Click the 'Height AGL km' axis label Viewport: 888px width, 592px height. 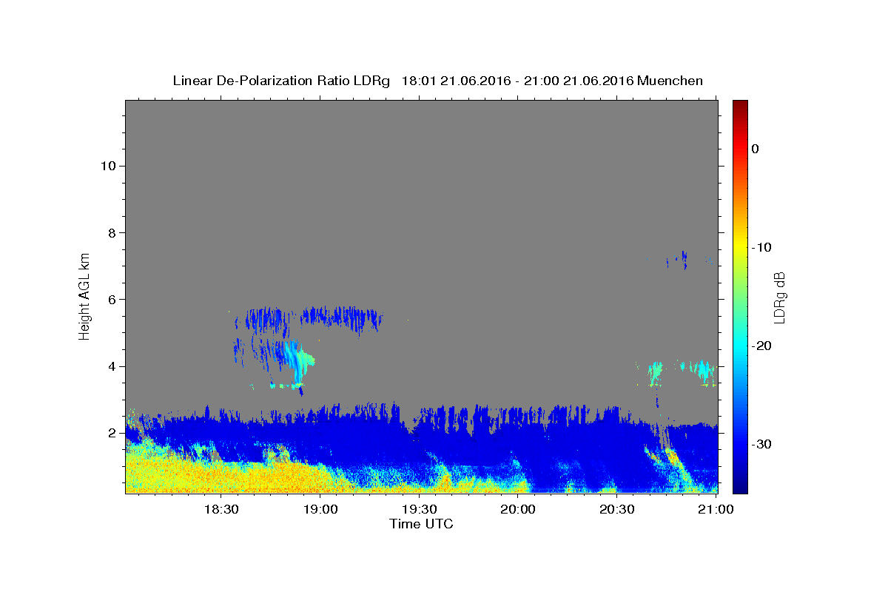[84, 295]
